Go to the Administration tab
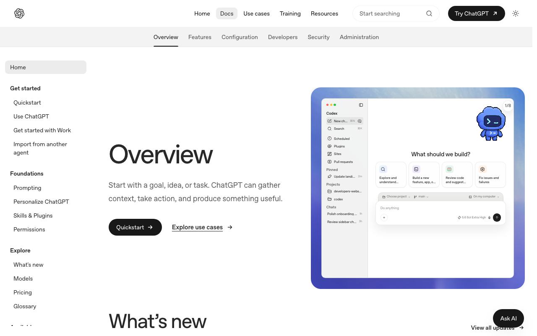 pos(359,37)
